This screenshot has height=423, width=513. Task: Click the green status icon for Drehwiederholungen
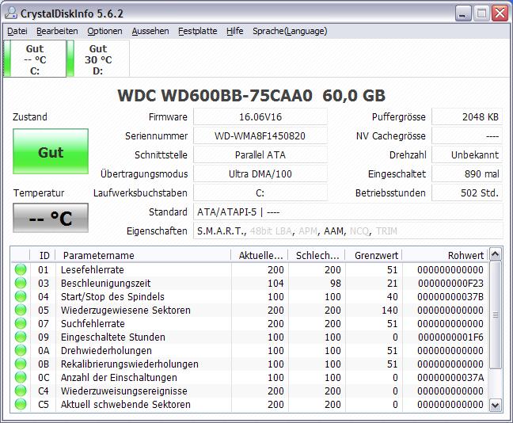[x=21, y=350]
